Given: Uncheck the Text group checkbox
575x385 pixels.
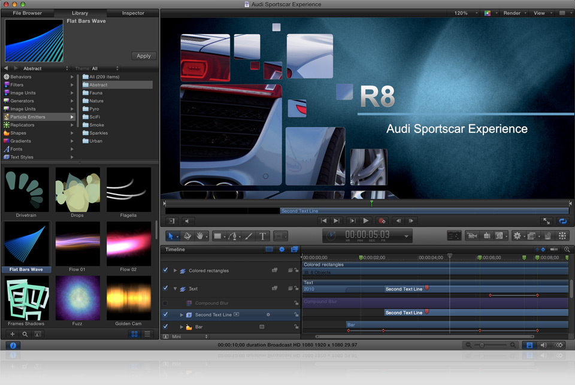Looking at the screenshot, I should point(165,289).
